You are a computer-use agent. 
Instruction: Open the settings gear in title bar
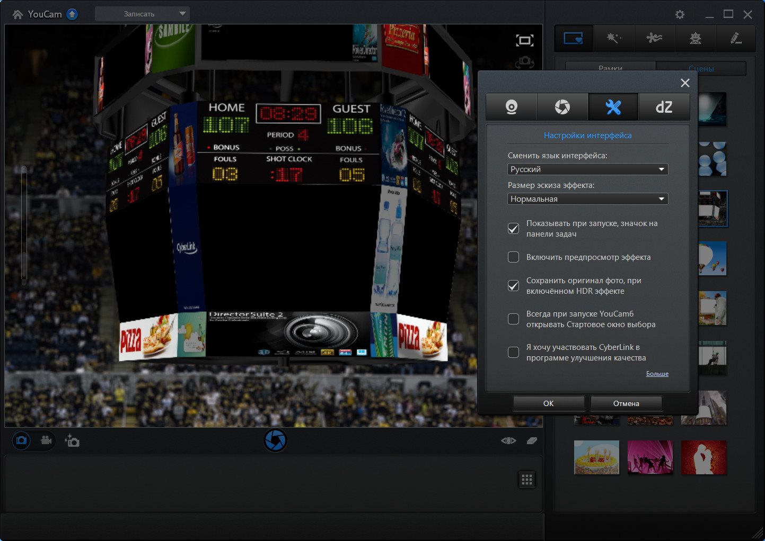[x=680, y=15]
